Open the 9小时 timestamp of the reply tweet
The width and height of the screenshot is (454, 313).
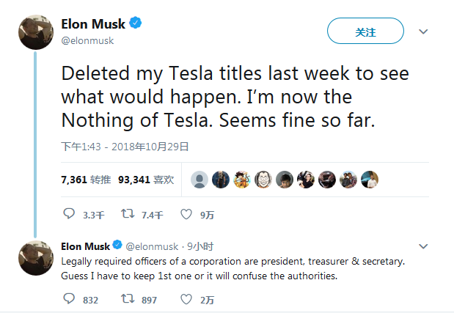pos(200,246)
